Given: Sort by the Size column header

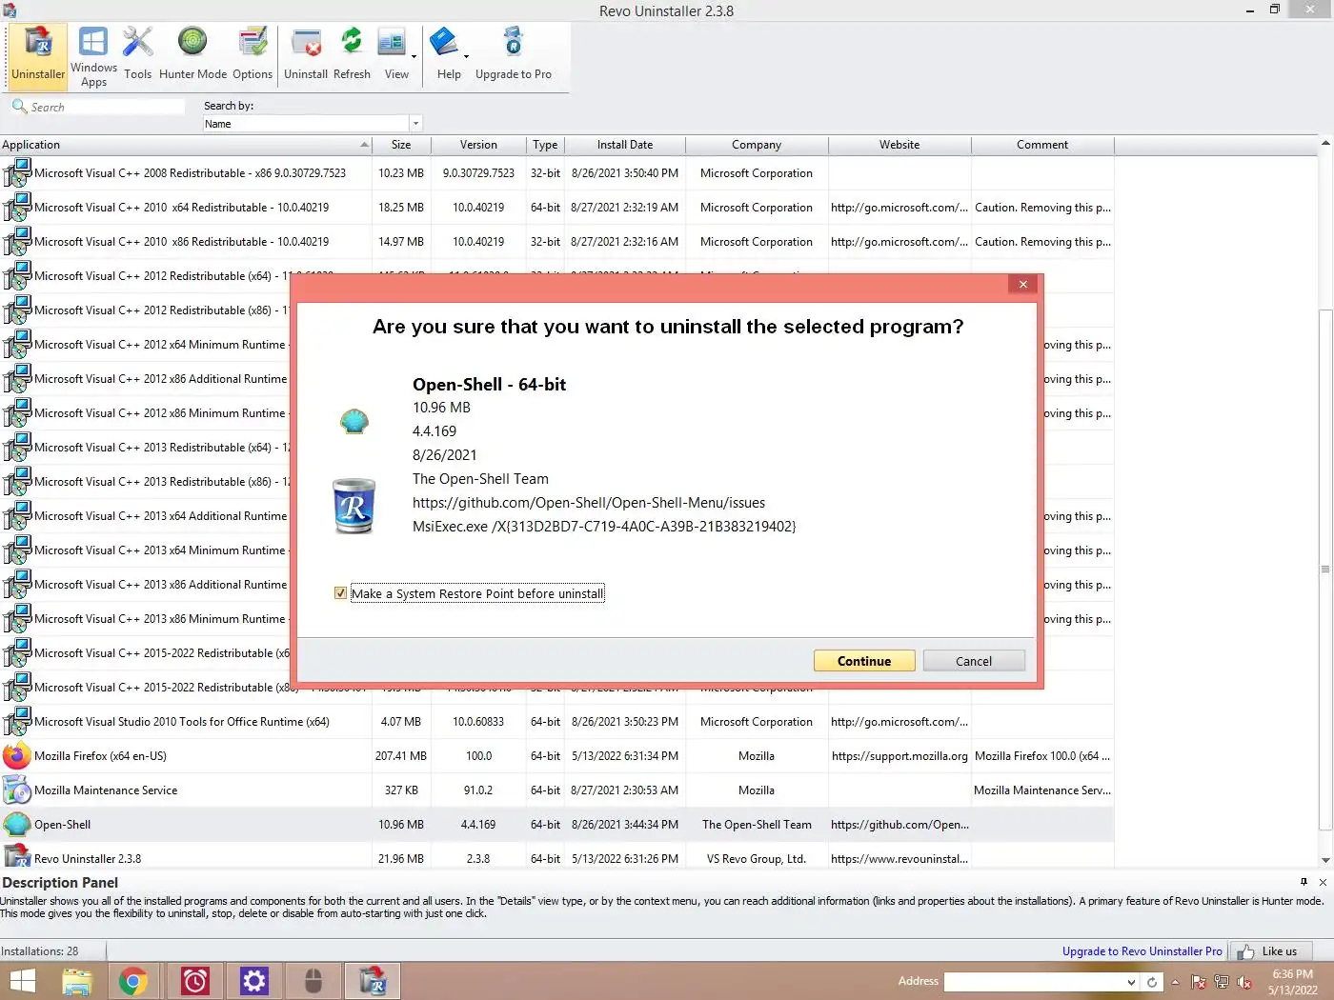Looking at the screenshot, I should point(401,145).
